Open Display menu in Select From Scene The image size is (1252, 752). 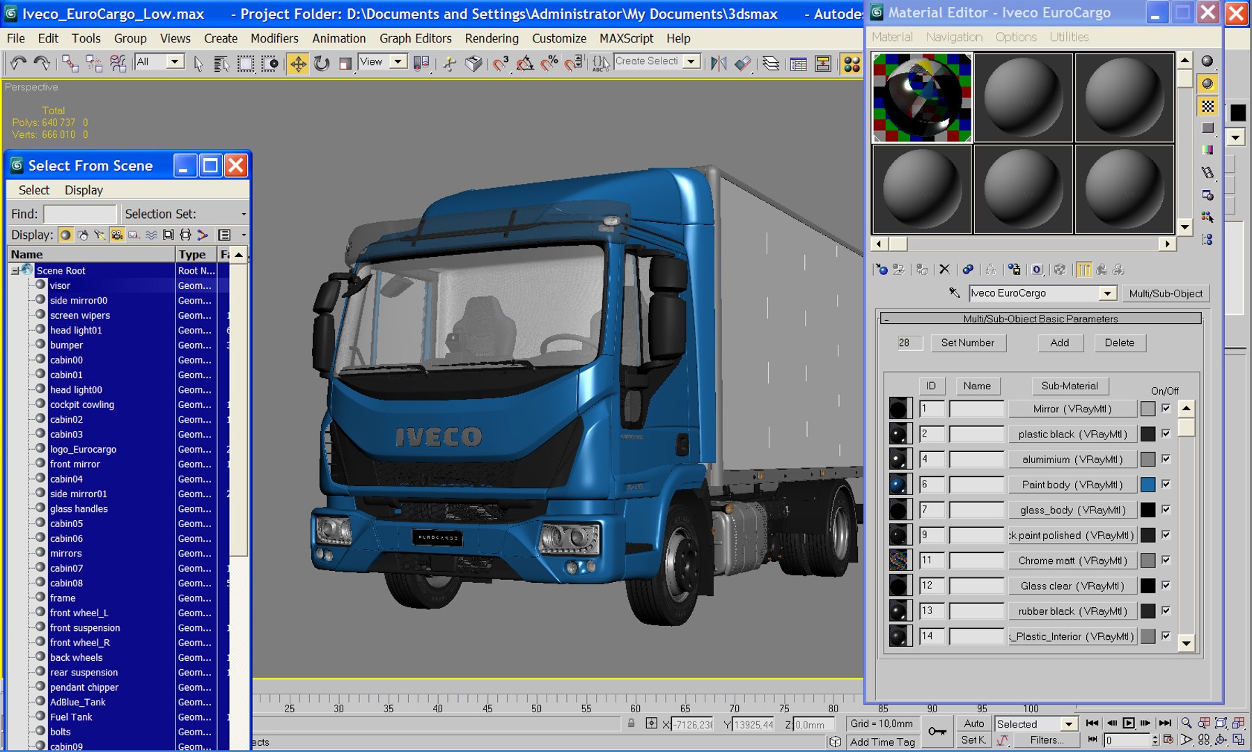(84, 190)
